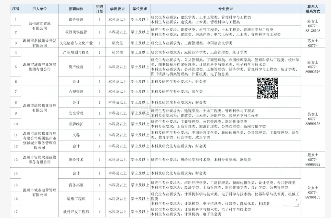The height and width of the screenshot is (218, 331).
Task: Click the 学历要求 column header
Action: pyautogui.click(x=117, y=8)
